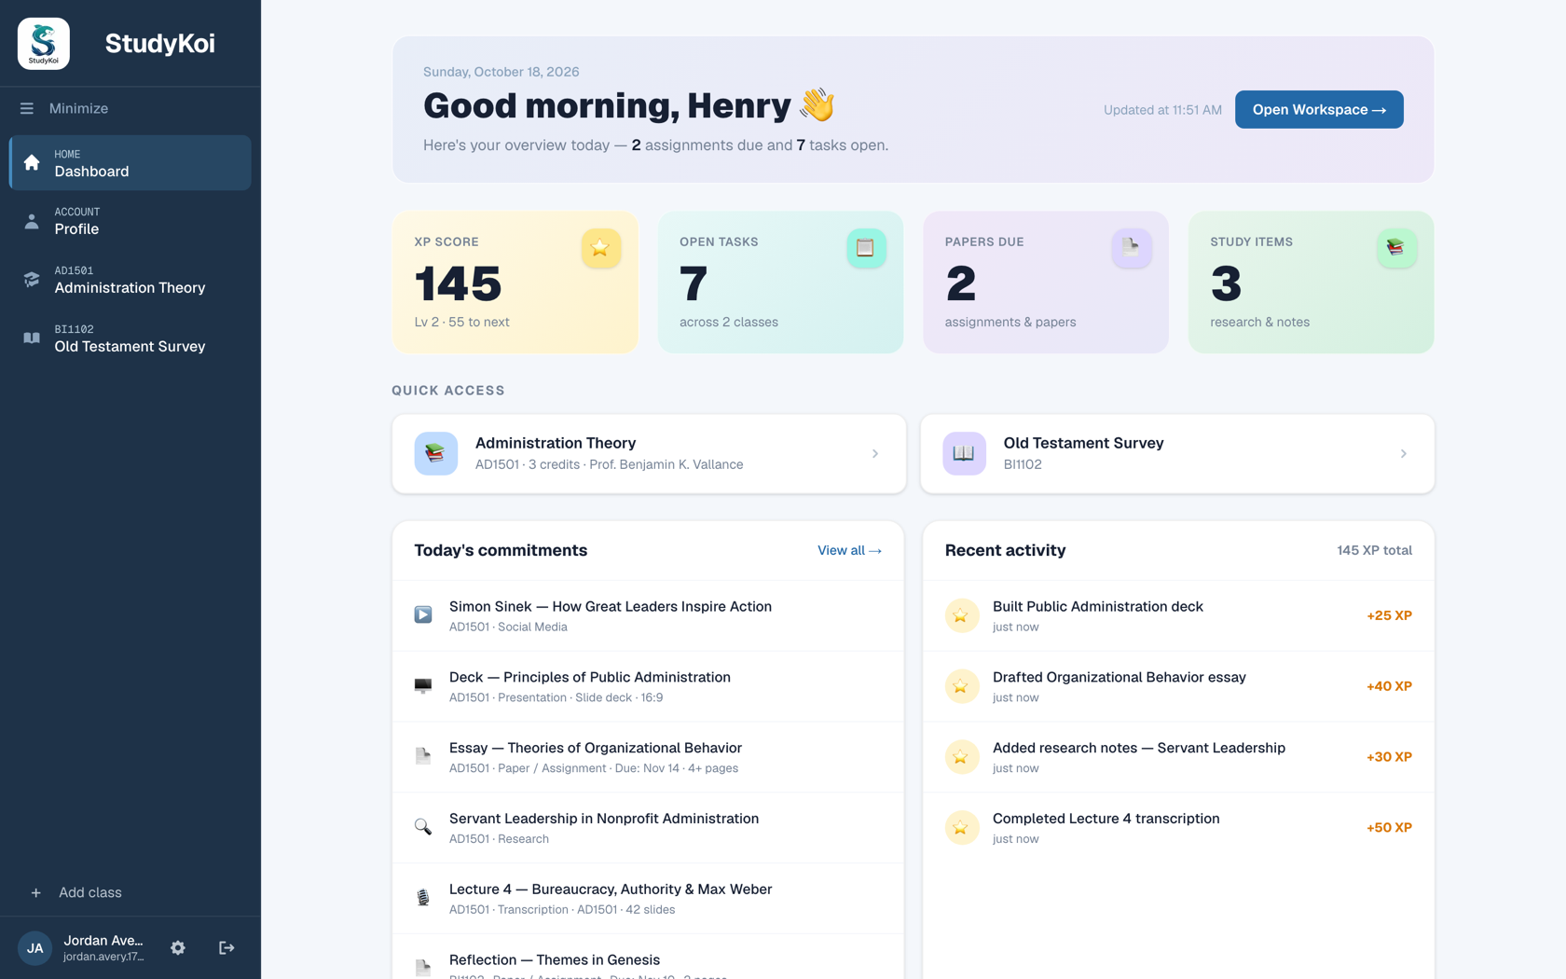
Task: Click the monitor icon beside Principles deck
Action: (x=423, y=685)
